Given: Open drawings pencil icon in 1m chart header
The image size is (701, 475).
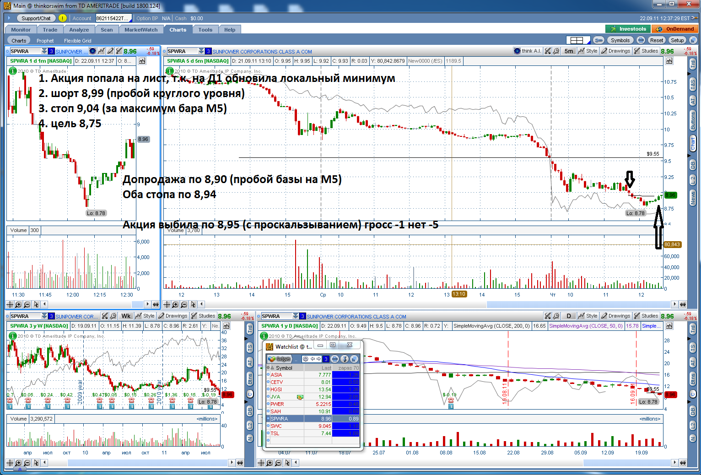Looking at the screenshot, I should tap(110, 51).
